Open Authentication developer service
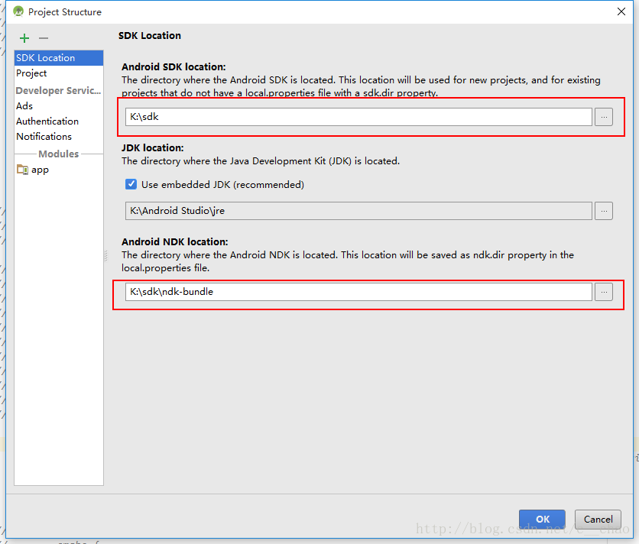The image size is (639, 544). pyautogui.click(x=59, y=121)
